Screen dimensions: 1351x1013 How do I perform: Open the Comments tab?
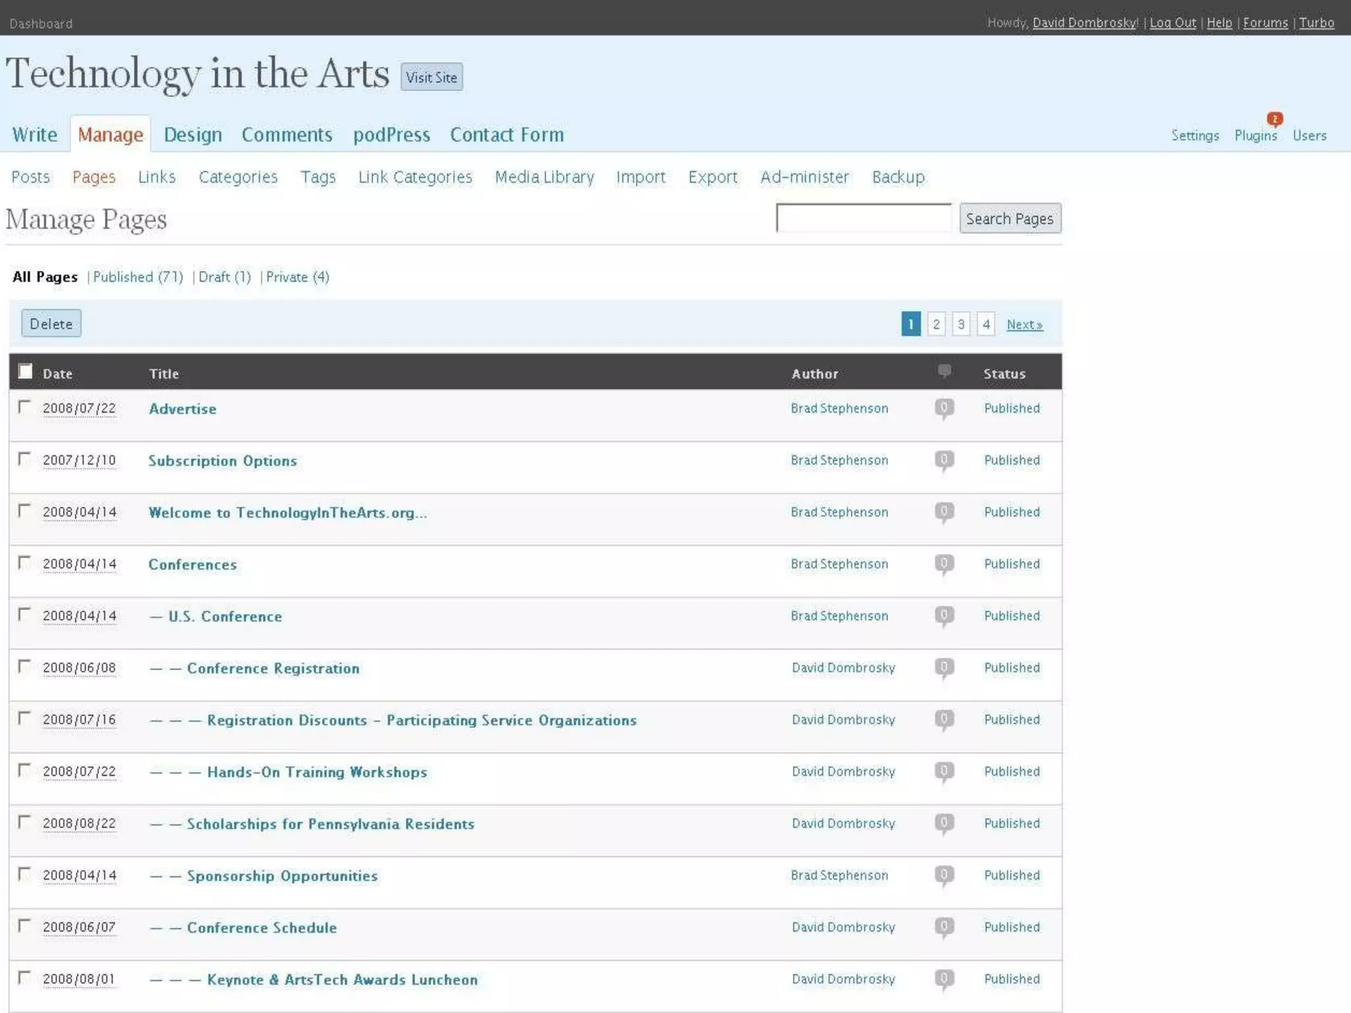[287, 135]
